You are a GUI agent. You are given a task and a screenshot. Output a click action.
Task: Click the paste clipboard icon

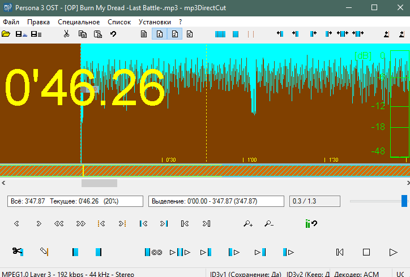click(x=97, y=34)
